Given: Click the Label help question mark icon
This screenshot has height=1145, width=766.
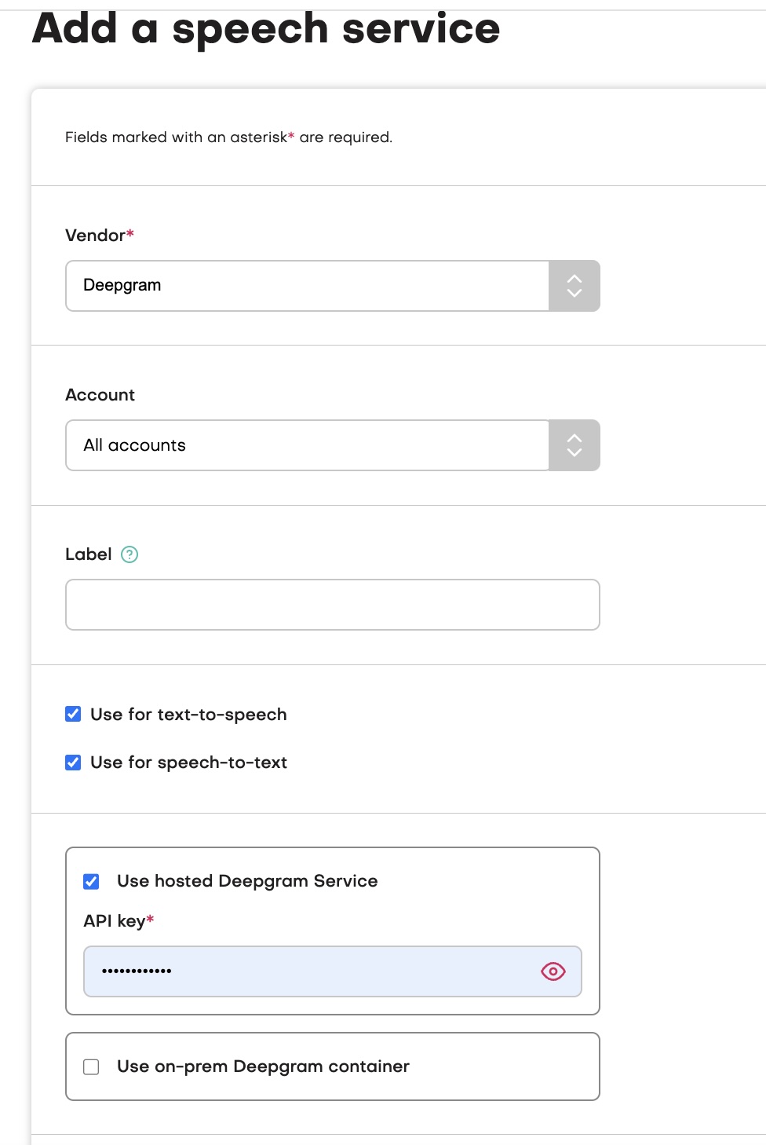Looking at the screenshot, I should pos(129,554).
